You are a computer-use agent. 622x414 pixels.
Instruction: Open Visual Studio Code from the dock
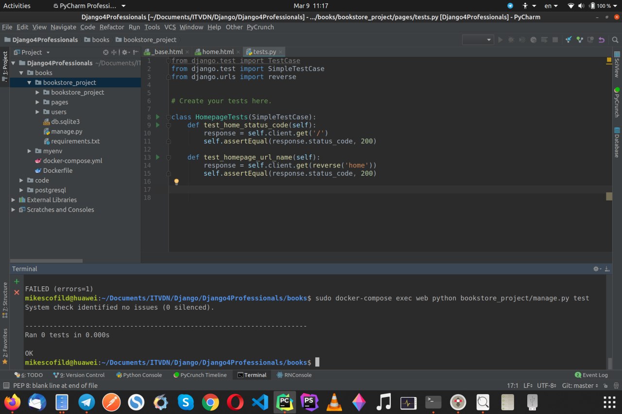tap(260, 402)
